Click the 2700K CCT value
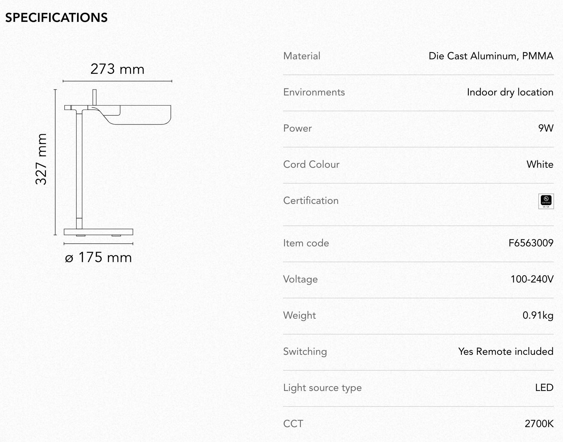The width and height of the screenshot is (563, 442). tap(539, 424)
